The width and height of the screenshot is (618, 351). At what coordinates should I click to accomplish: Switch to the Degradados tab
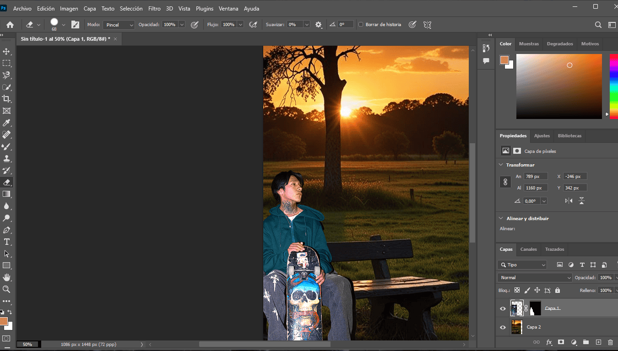click(560, 44)
